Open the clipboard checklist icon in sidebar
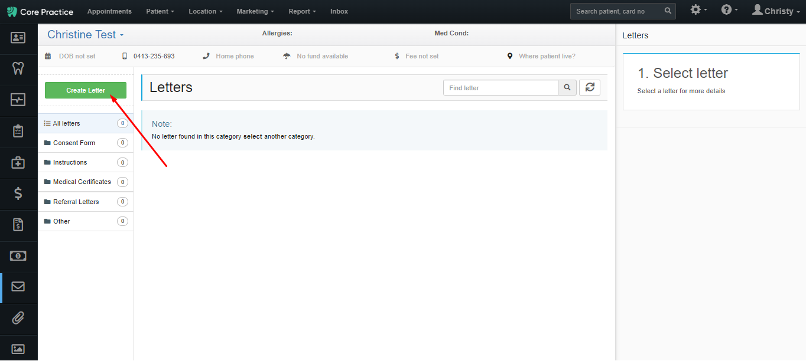Screen dimensions: 806x361 (x=18, y=131)
